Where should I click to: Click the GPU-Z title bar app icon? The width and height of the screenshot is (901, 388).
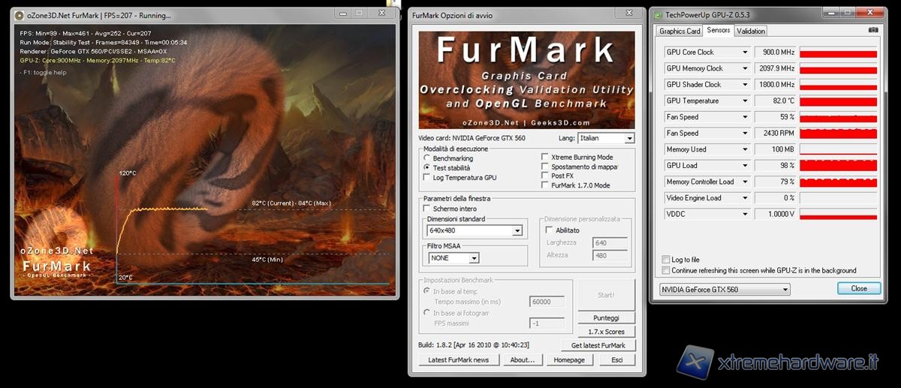(x=658, y=14)
